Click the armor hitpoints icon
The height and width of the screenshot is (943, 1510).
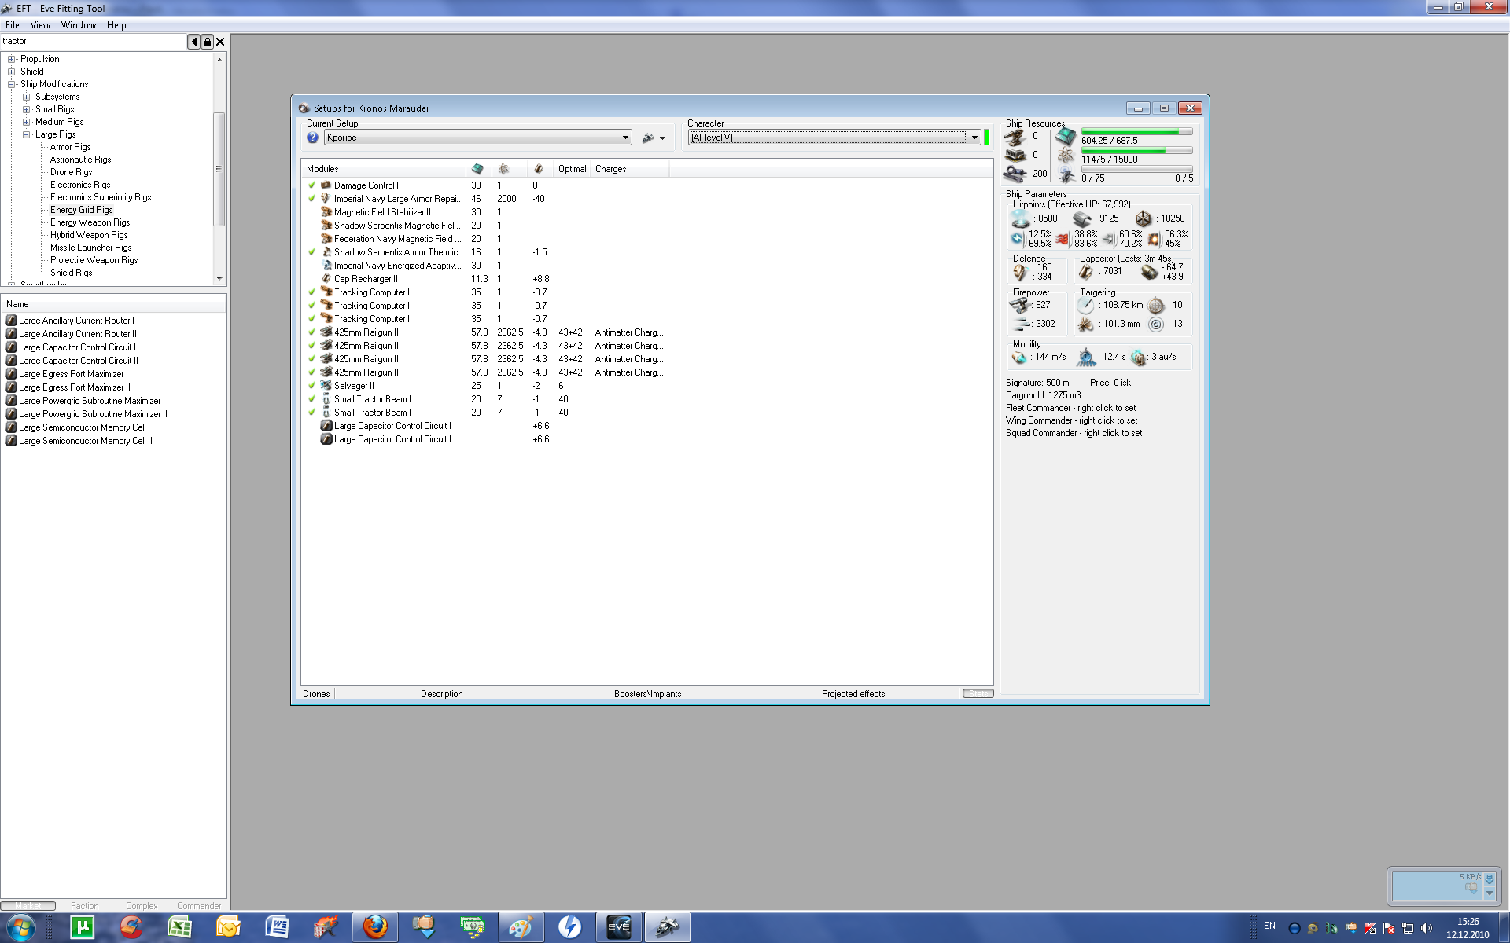pyautogui.click(x=1082, y=218)
